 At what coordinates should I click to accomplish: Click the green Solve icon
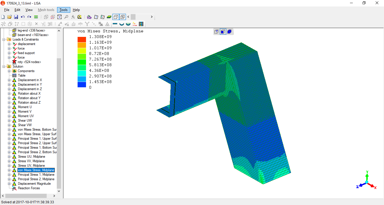(x=36, y=17)
